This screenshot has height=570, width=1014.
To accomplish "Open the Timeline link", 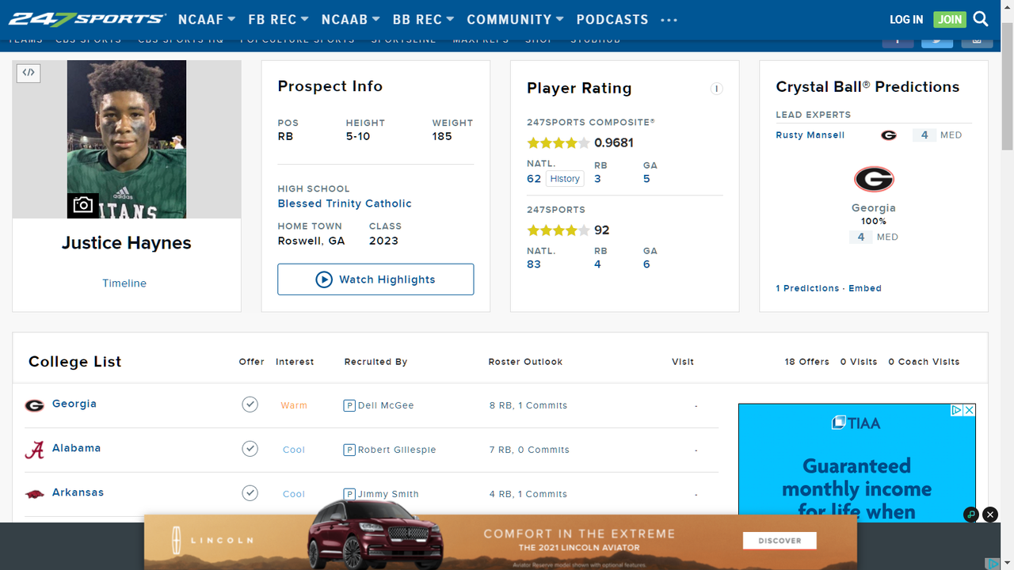I will click(x=124, y=283).
